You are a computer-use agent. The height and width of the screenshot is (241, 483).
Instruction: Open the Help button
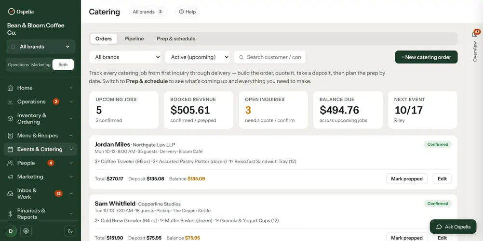click(188, 12)
